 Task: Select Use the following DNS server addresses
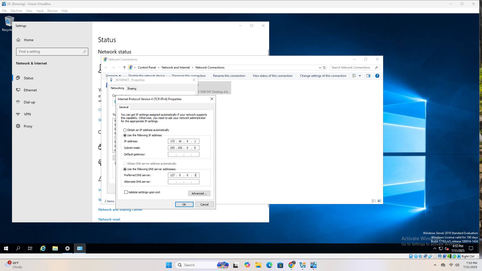click(x=125, y=169)
